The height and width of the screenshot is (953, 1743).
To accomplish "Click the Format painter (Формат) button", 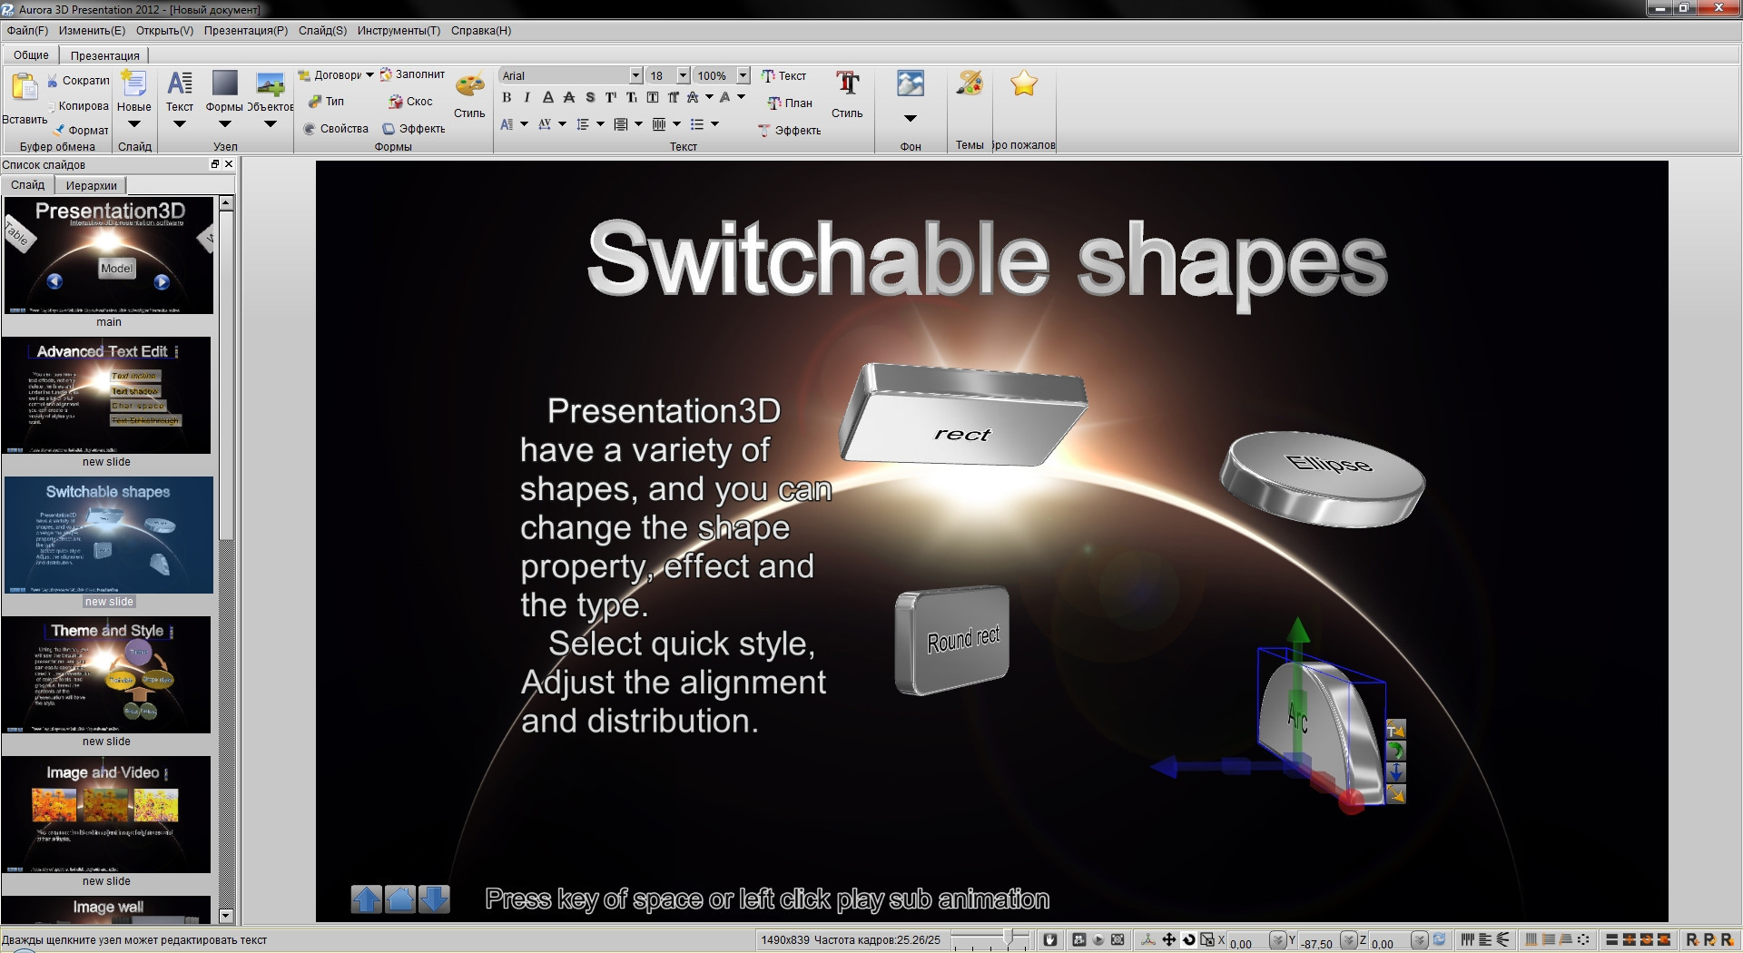I will pyautogui.click(x=81, y=130).
